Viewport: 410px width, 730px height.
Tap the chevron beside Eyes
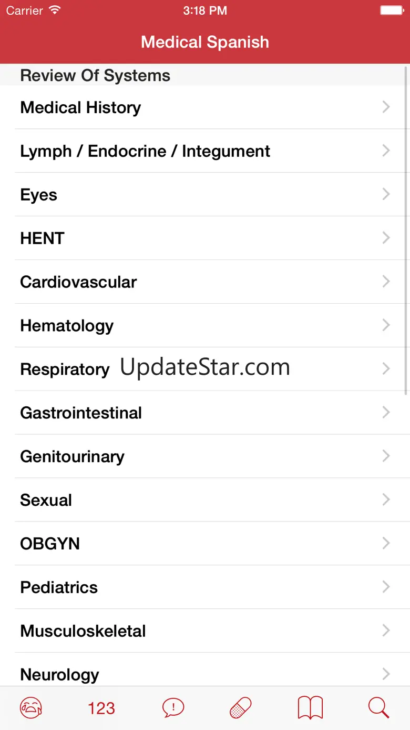[386, 195]
